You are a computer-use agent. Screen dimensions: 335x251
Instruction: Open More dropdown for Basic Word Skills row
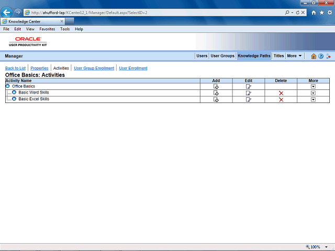click(x=313, y=93)
